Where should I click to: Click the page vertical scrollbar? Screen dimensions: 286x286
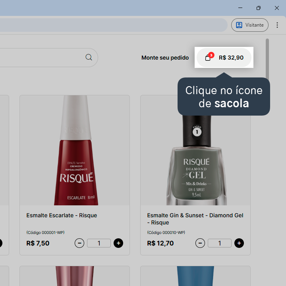point(267,58)
